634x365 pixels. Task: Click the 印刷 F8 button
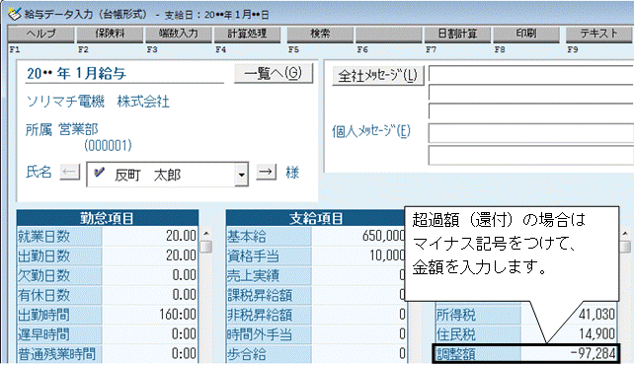click(x=526, y=34)
